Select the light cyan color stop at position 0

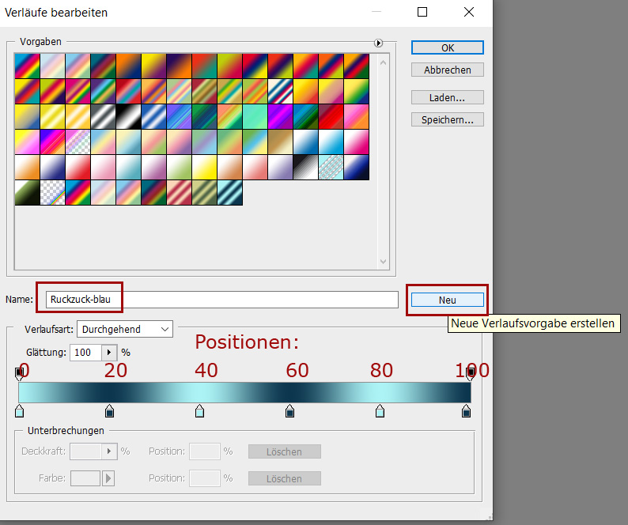point(20,411)
